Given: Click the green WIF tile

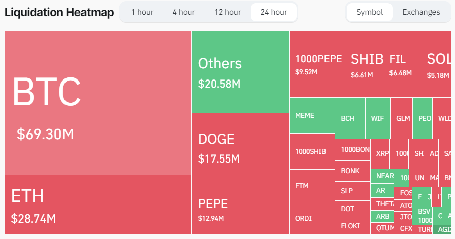Looking at the screenshot, I should click(x=377, y=118).
